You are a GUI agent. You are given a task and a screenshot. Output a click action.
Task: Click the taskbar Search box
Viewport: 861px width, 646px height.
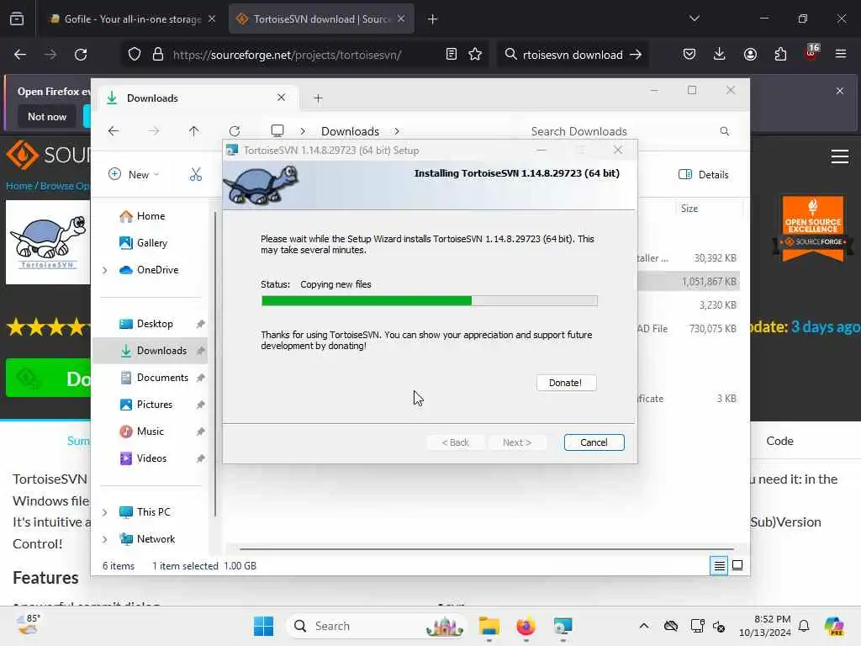pos(376,626)
